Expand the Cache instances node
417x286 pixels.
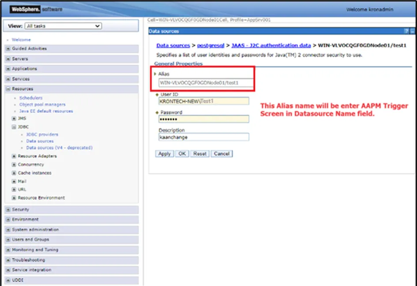click(14, 173)
